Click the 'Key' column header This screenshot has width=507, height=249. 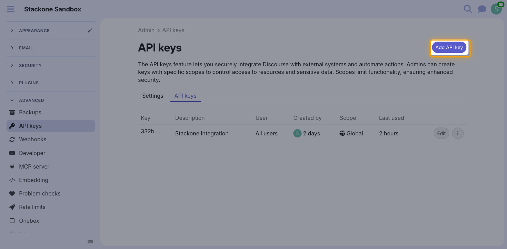[146, 118]
